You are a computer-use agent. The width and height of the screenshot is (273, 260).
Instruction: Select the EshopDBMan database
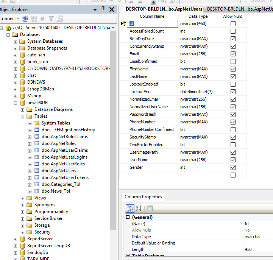coord(41,89)
